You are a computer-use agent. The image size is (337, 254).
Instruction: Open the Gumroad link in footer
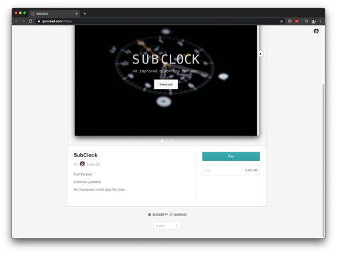tap(180, 215)
